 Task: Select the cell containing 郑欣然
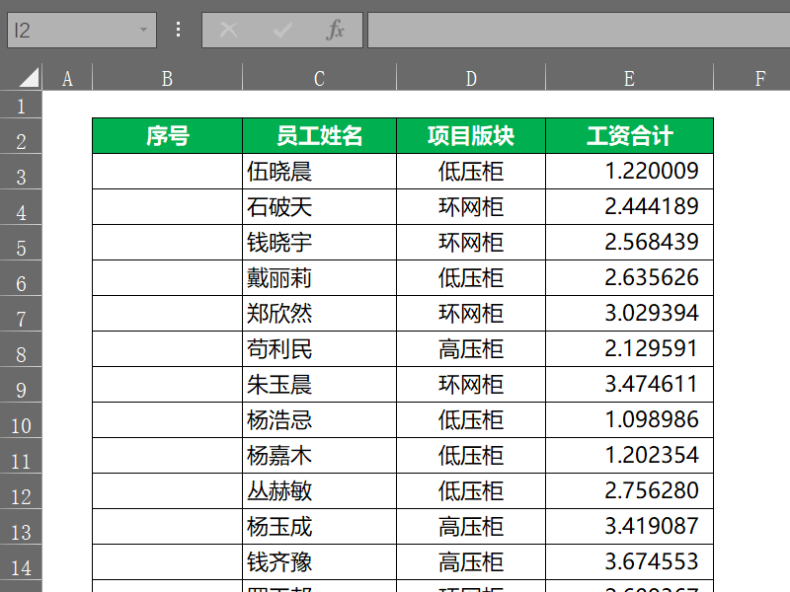(319, 314)
